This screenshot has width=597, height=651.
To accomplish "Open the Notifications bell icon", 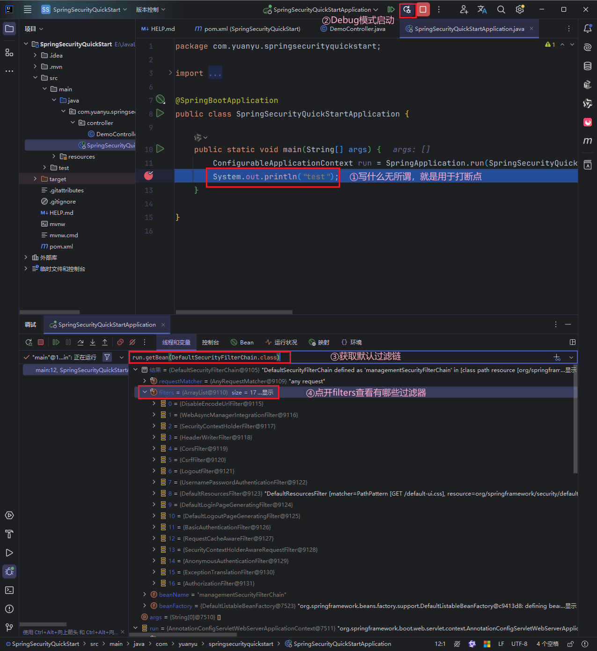I will (x=588, y=29).
